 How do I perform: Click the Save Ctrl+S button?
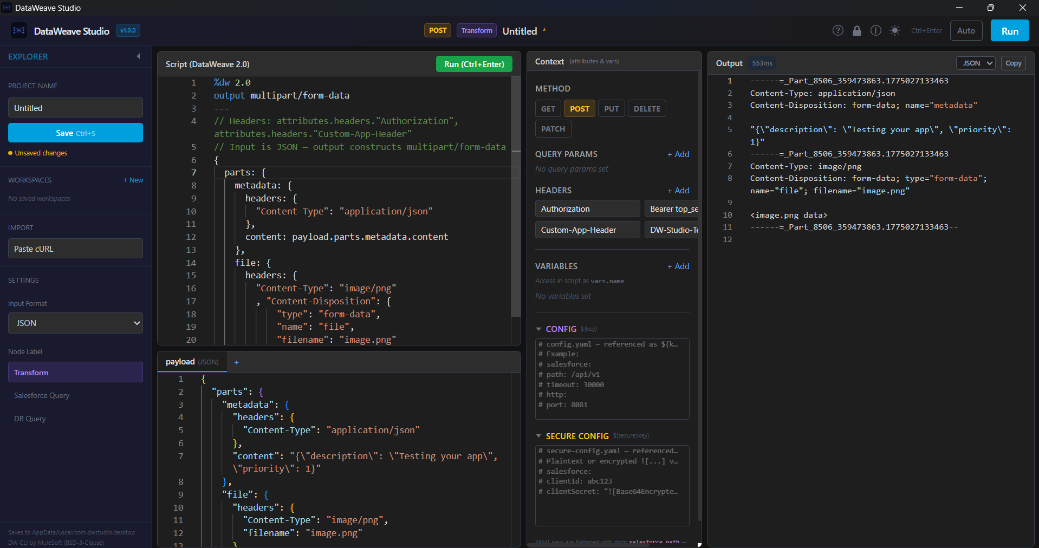75,133
